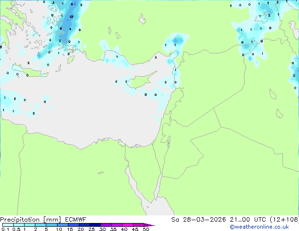The width and height of the screenshot is (299, 231).
Task: Click the legend swatch between 0.1 and 0.5
Action: (x=8, y=225)
